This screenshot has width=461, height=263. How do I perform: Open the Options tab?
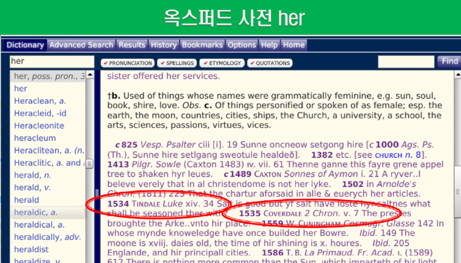(241, 45)
